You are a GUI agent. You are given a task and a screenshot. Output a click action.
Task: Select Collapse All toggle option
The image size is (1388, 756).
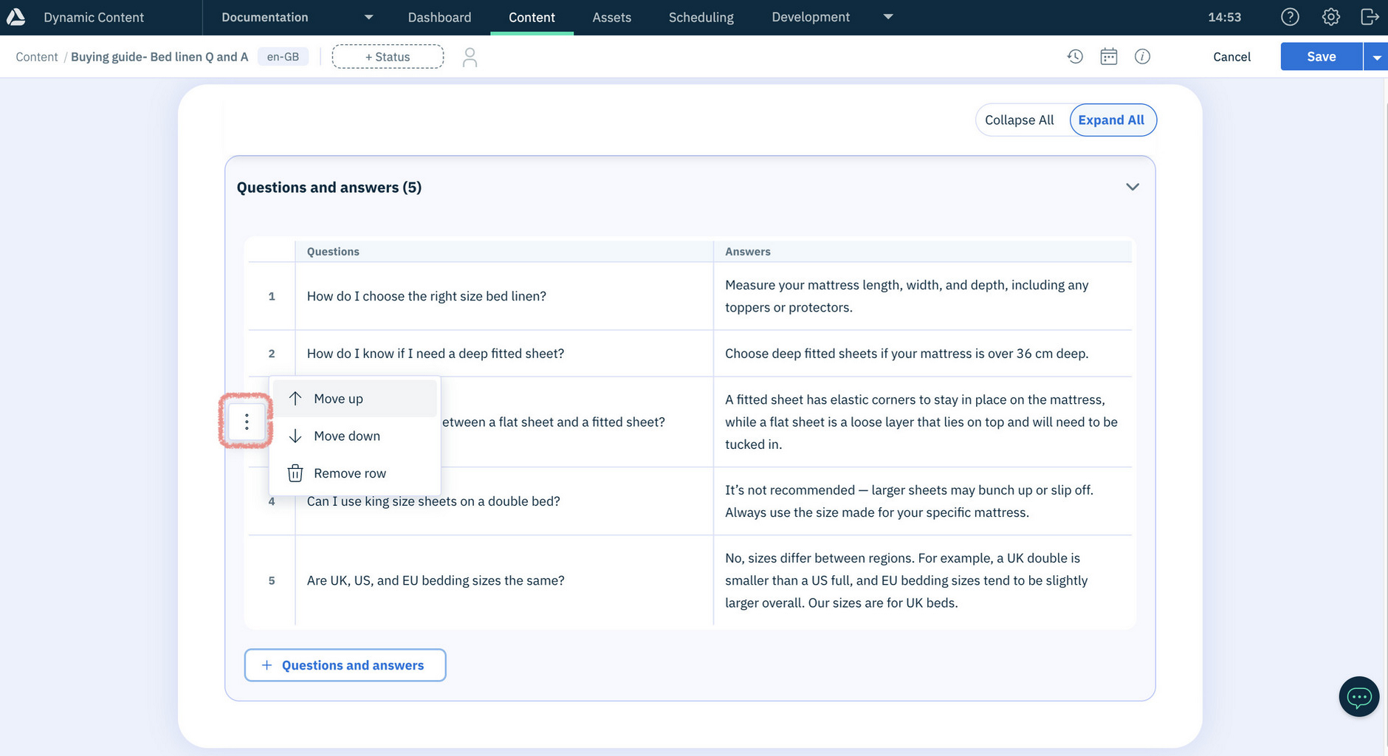click(1019, 120)
